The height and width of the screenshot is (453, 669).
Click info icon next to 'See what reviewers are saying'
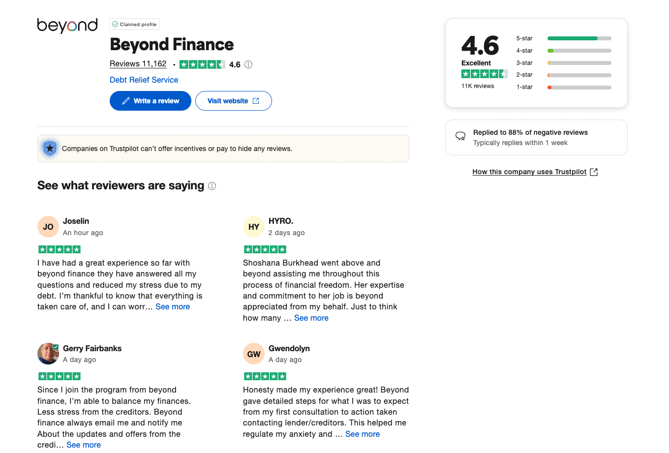click(212, 186)
